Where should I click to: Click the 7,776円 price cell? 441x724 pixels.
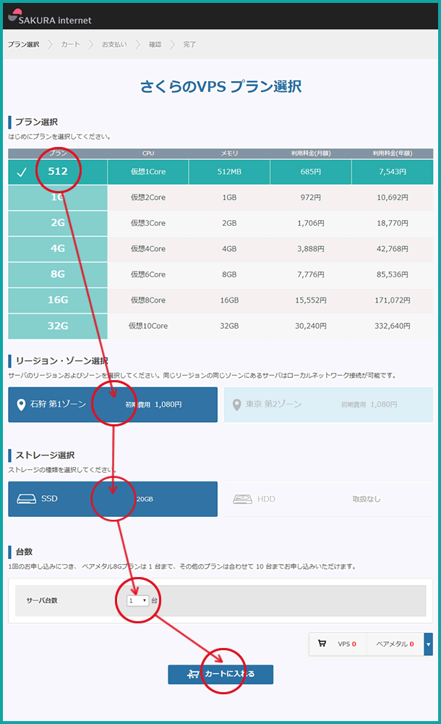coord(311,274)
